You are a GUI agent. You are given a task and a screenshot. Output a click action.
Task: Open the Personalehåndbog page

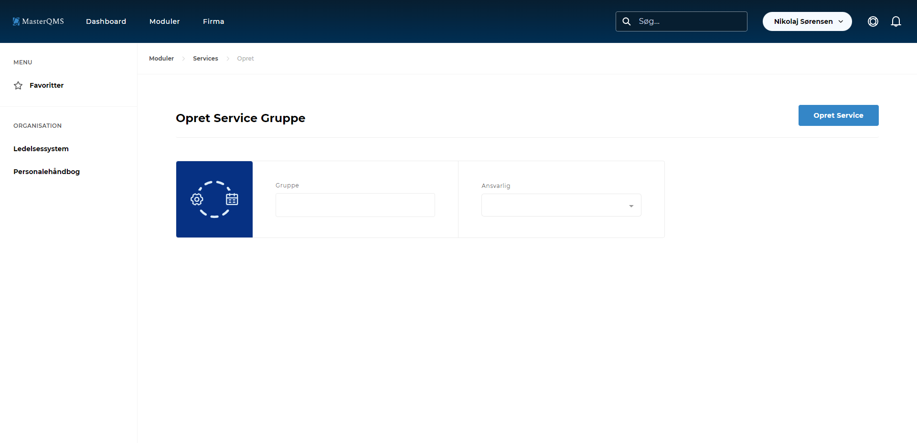pyautogui.click(x=46, y=171)
